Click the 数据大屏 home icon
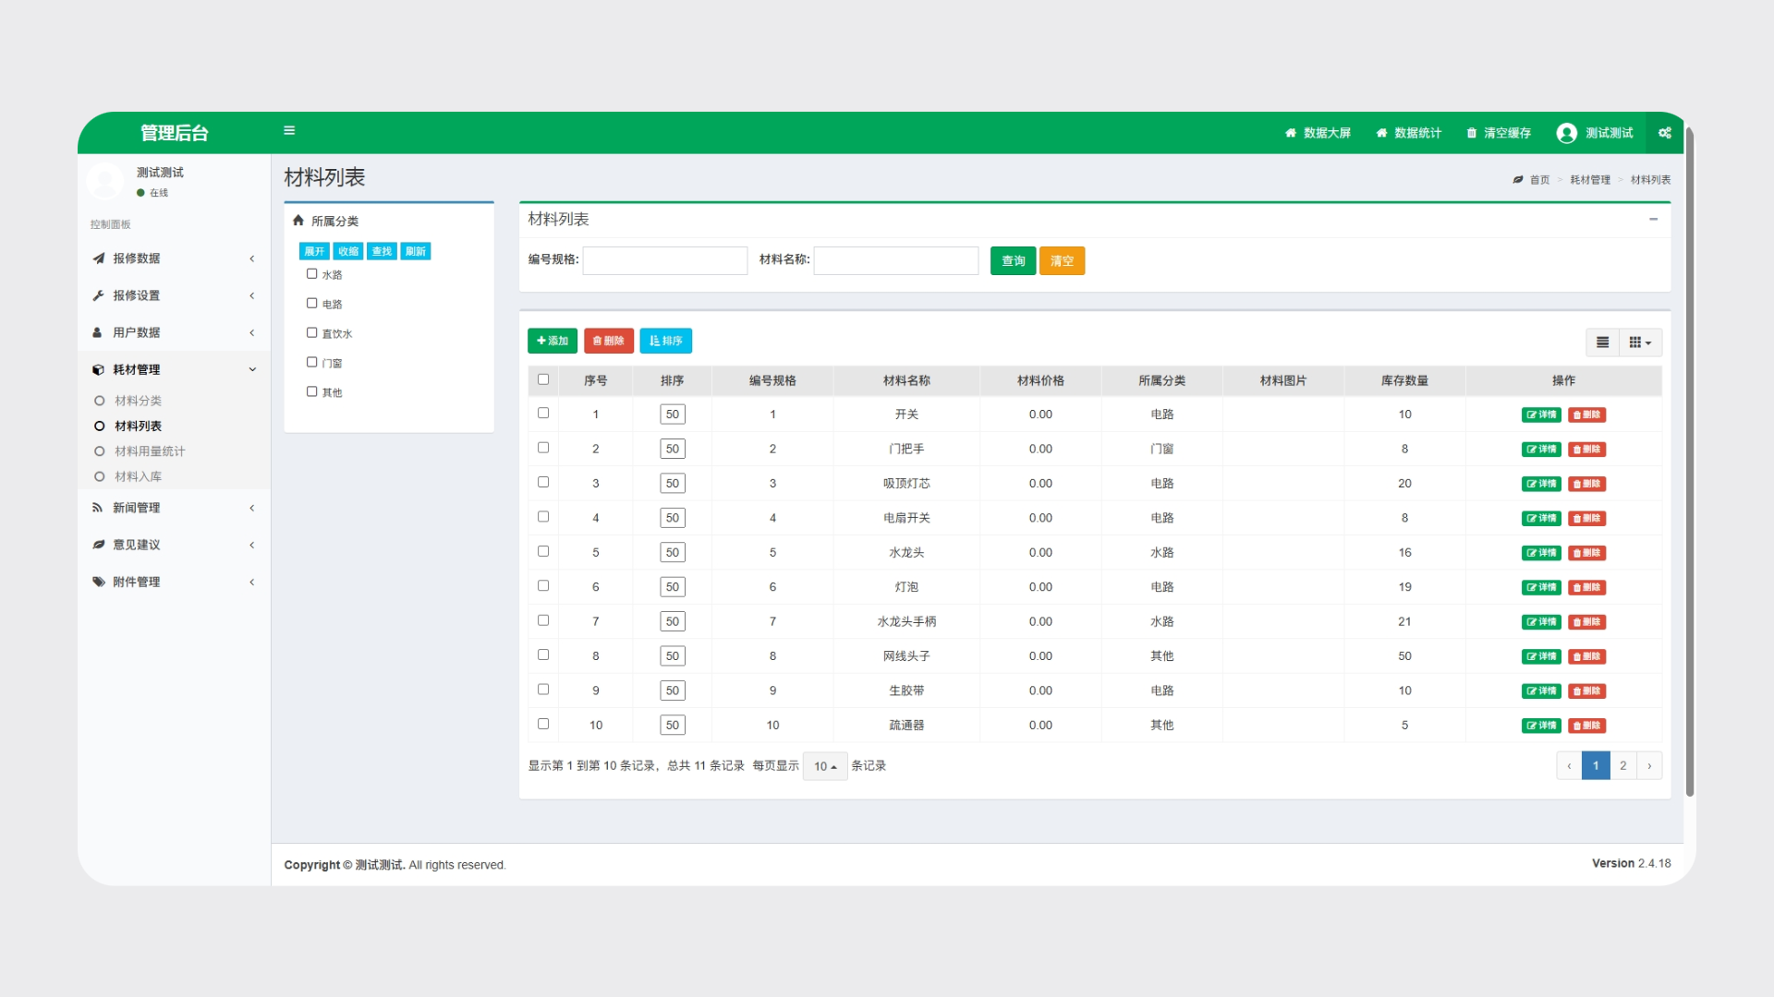This screenshot has width=1774, height=997. click(x=1291, y=133)
